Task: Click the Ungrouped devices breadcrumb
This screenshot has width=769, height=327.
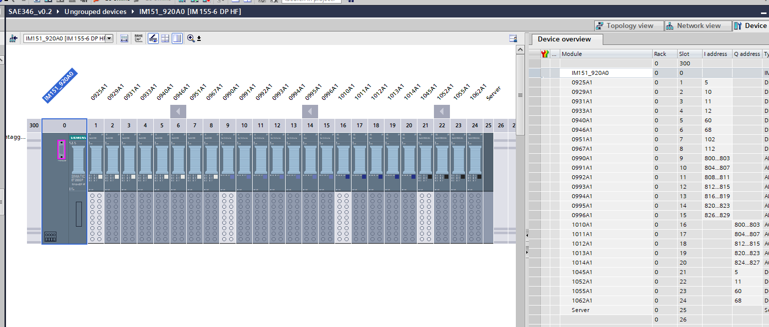Action: [95, 11]
